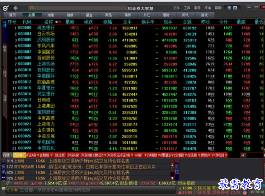Click the app logo icon in title bar
Image resolution: width=265 pixels, height=196 pixels.
[x=6, y=8]
